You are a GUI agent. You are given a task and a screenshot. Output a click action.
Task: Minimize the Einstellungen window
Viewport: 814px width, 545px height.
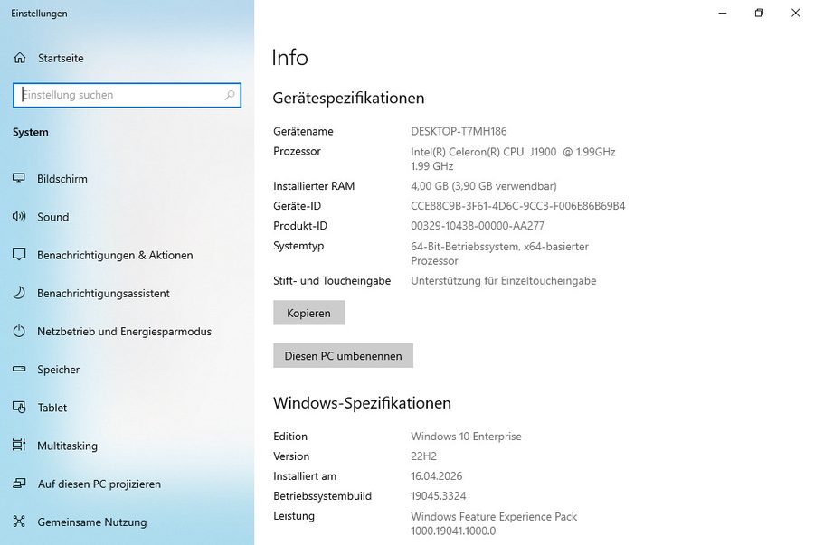click(x=723, y=13)
